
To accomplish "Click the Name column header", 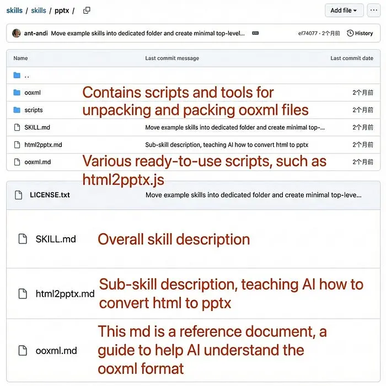I will [20, 58].
